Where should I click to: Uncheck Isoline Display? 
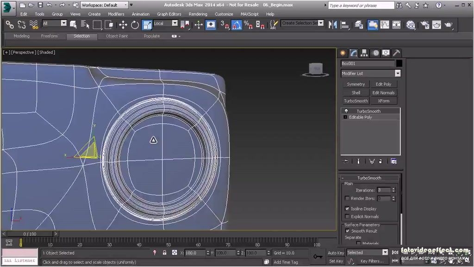(x=347, y=209)
